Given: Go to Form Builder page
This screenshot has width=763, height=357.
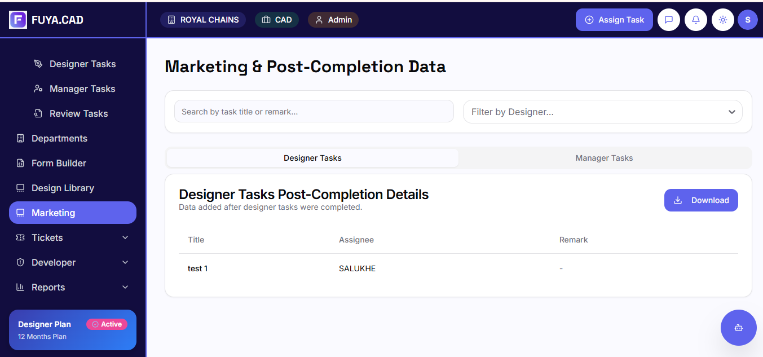Looking at the screenshot, I should coord(59,163).
